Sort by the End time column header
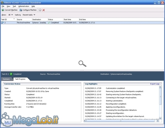This screenshot has width=165, height=128. click(x=87, y=19)
